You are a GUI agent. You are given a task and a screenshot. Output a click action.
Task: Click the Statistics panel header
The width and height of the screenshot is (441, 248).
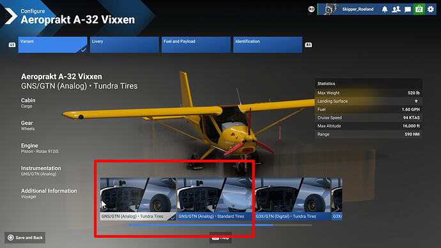(368, 84)
